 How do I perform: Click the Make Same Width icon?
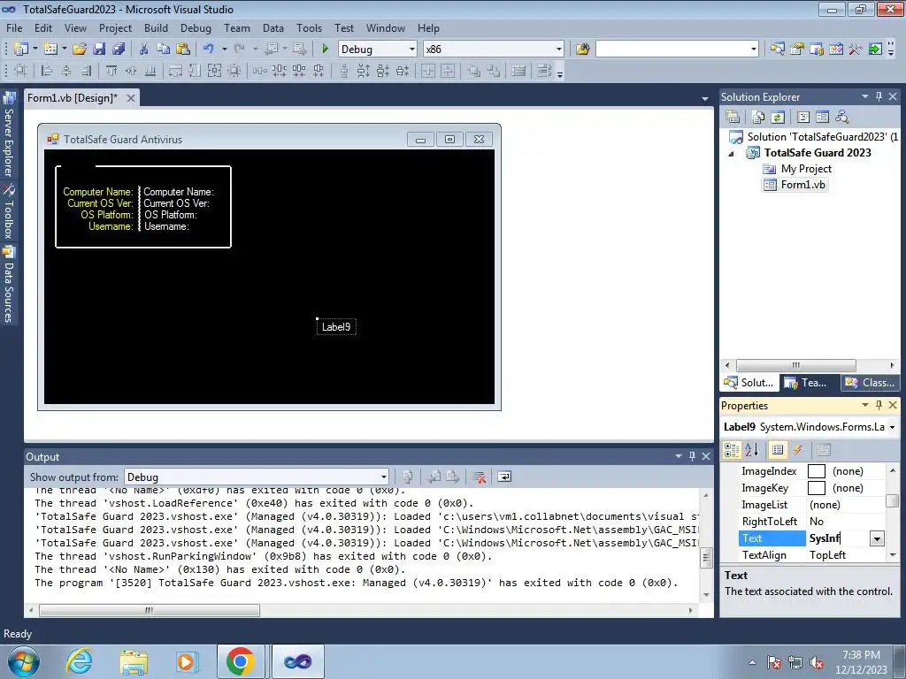pos(175,71)
